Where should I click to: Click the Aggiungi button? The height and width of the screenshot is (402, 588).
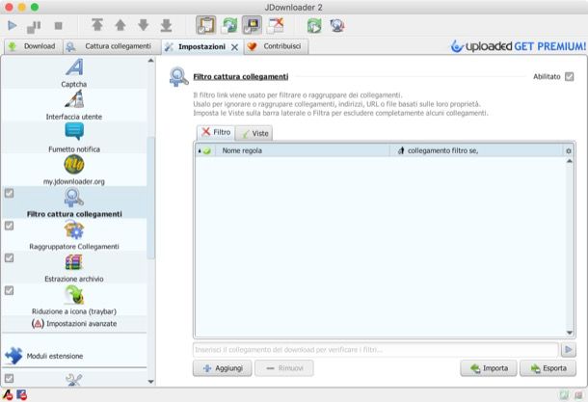[223, 368]
